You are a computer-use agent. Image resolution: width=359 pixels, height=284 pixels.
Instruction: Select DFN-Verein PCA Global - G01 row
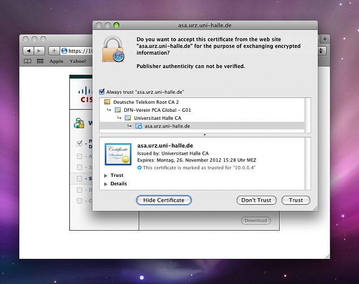pyautogui.click(x=202, y=110)
